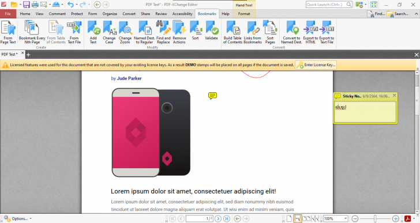This screenshot has height=223, width=420.
Task: Use Sort Pages tool
Action: 270,32
